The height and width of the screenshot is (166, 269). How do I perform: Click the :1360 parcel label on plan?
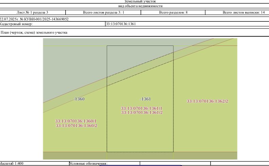click(79, 99)
